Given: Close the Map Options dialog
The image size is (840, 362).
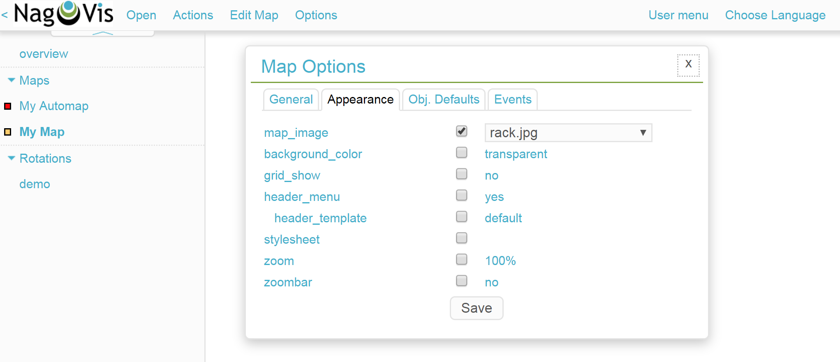Looking at the screenshot, I should pos(688,65).
